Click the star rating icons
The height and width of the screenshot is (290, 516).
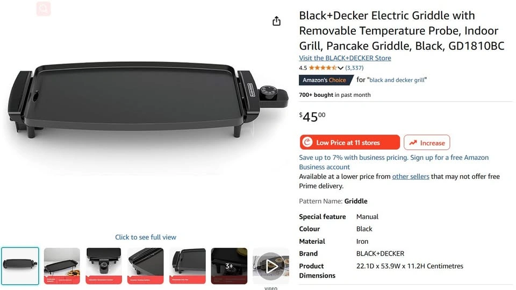pyautogui.click(x=323, y=68)
